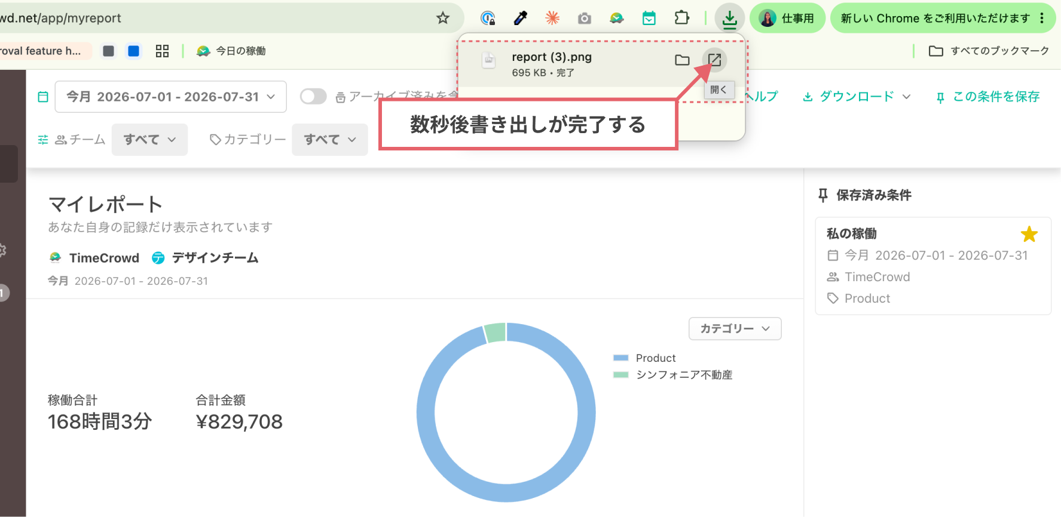Open the Chrome three-dot menu
The height and width of the screenshot is (517, 1061).
[1042, 18]
